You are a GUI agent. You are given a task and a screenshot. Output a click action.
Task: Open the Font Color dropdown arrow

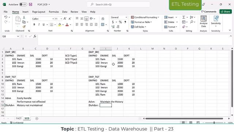71,25
